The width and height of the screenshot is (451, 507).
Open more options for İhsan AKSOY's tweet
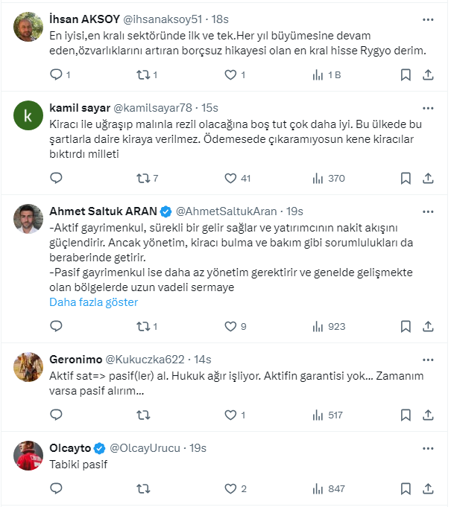click(x=428, y=19)
